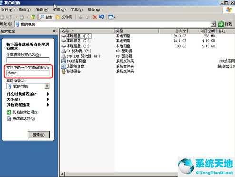This screenshot has height=177, width=235.
Task: Expand the address bar dropdown
Action: (214, 24)
